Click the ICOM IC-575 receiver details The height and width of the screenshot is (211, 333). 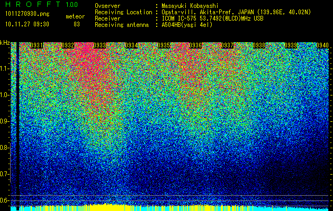pos(212,18)
